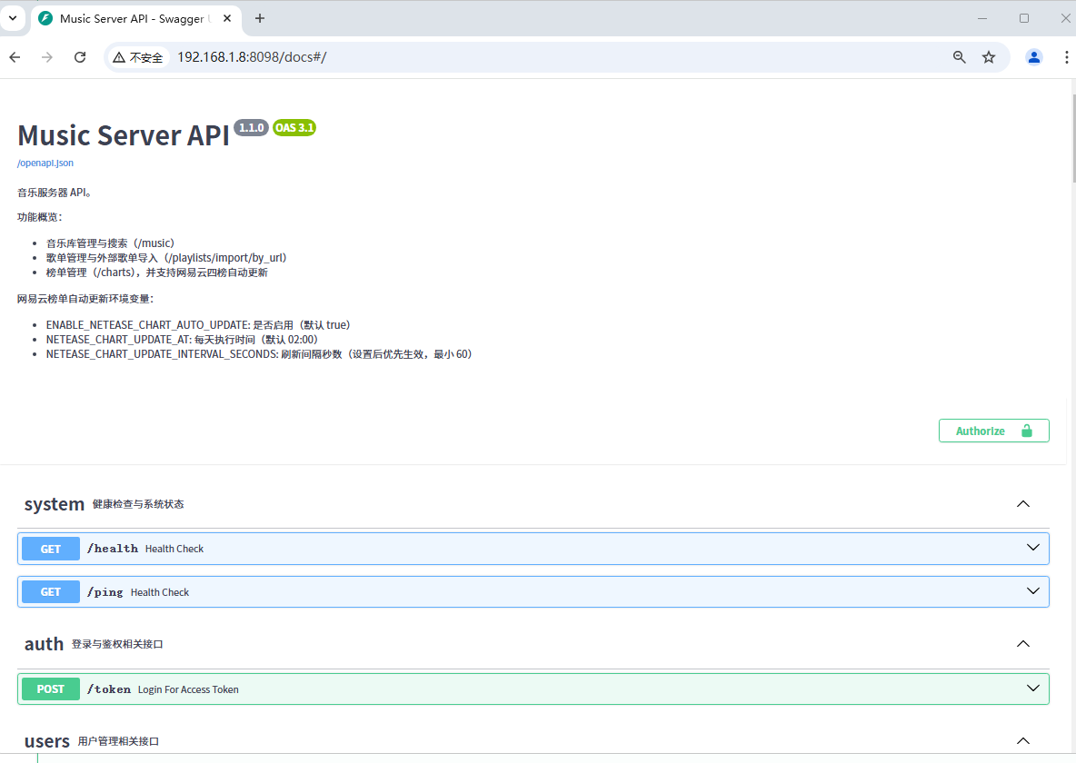Click the lock icon inside the Authorize button
Screen dimensions: 1076x763
[1028, 431]
